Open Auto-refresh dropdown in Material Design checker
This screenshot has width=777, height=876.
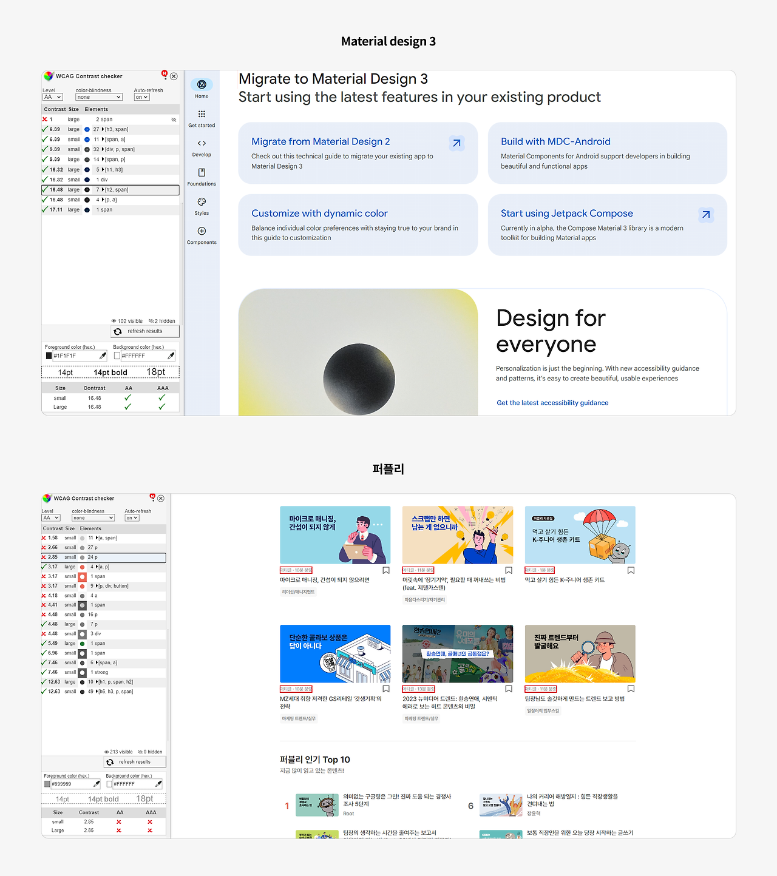point(141,97)
